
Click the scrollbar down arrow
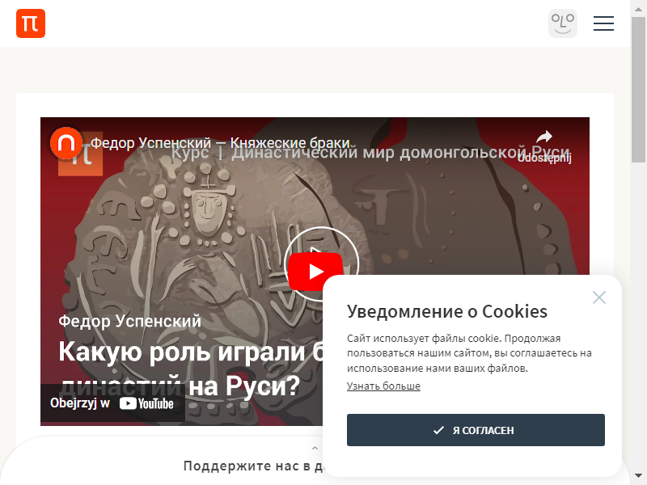click(638, 476)
